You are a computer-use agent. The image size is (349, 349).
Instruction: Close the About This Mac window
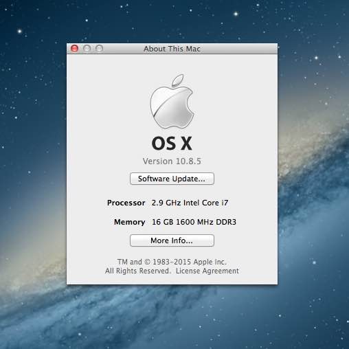(74, 49)
